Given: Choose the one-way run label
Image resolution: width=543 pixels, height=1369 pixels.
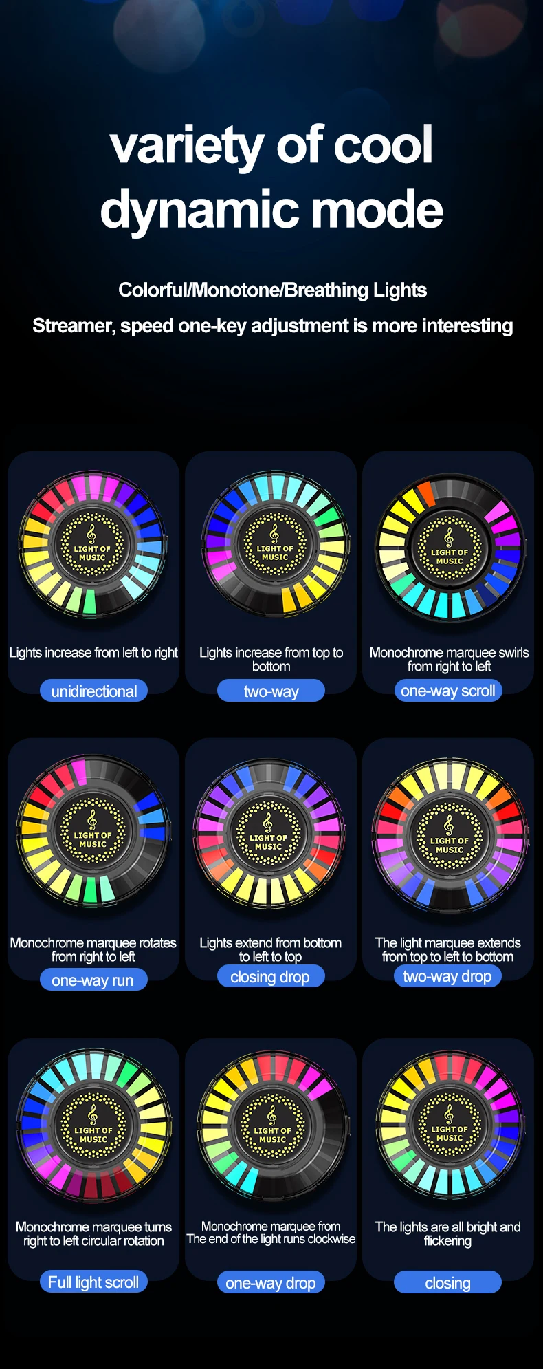Looking at the screenshot, I should click(93, 980).
